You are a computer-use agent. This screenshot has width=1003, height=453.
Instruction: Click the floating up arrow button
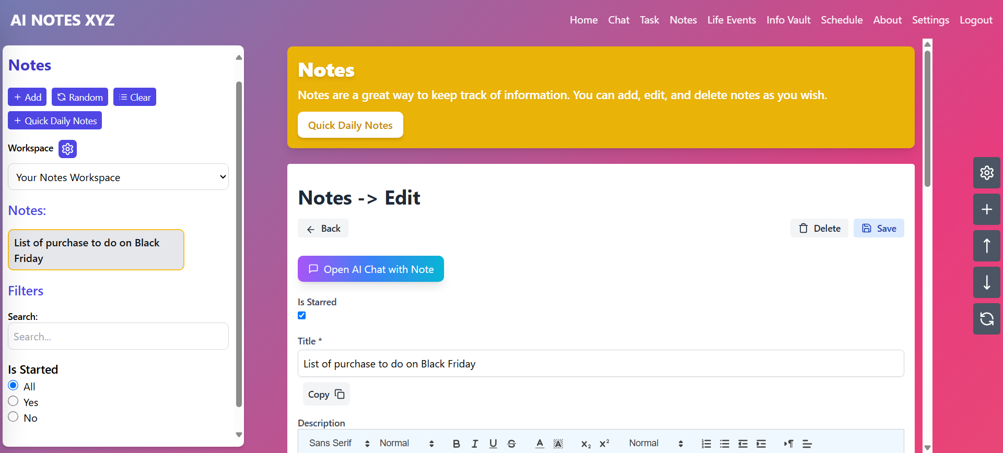pyautogui.click(x=987, y=246)
